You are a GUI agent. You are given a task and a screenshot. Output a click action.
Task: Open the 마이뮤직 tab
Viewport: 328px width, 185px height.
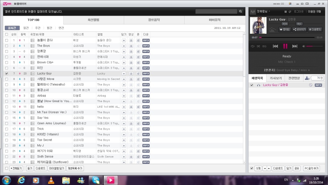(215, 20)
